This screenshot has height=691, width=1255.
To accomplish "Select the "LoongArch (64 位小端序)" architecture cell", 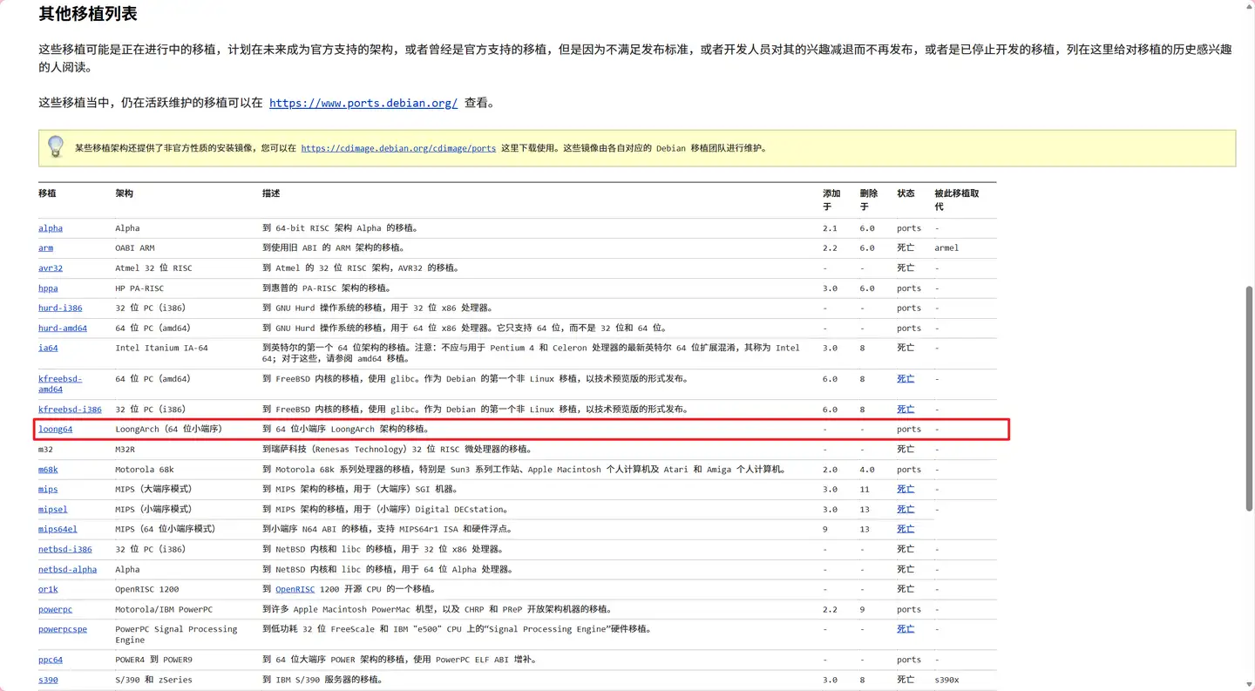I will (169, 430).
